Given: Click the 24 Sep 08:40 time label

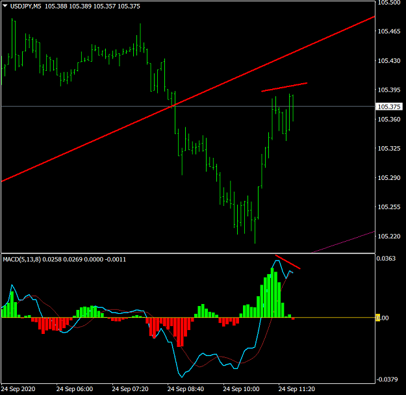Looking at the screenshot, I should (186, 389).
